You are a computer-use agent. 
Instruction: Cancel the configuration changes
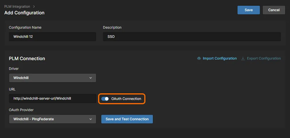274,10
